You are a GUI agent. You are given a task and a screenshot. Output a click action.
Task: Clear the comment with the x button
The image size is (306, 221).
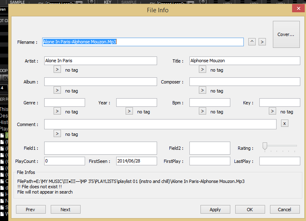pyautogui.click(x=285, y=123)
